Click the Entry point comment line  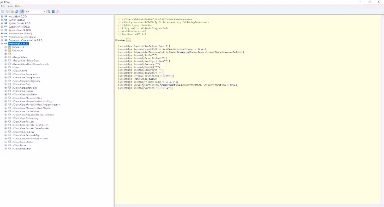(x=143, y=28)
